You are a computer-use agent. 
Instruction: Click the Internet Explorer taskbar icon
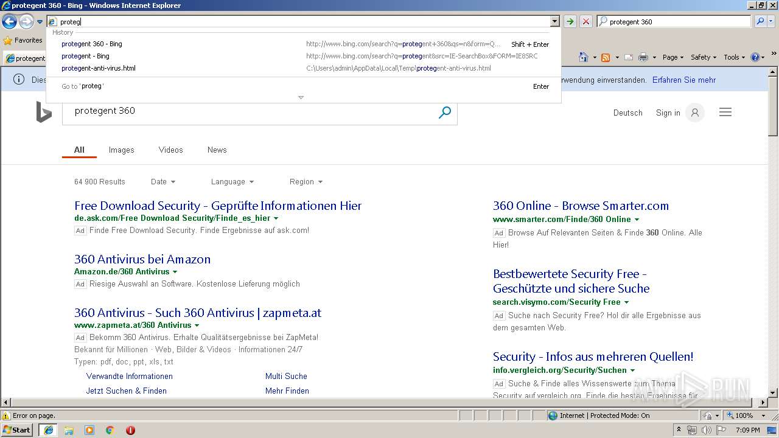point(48,430)
